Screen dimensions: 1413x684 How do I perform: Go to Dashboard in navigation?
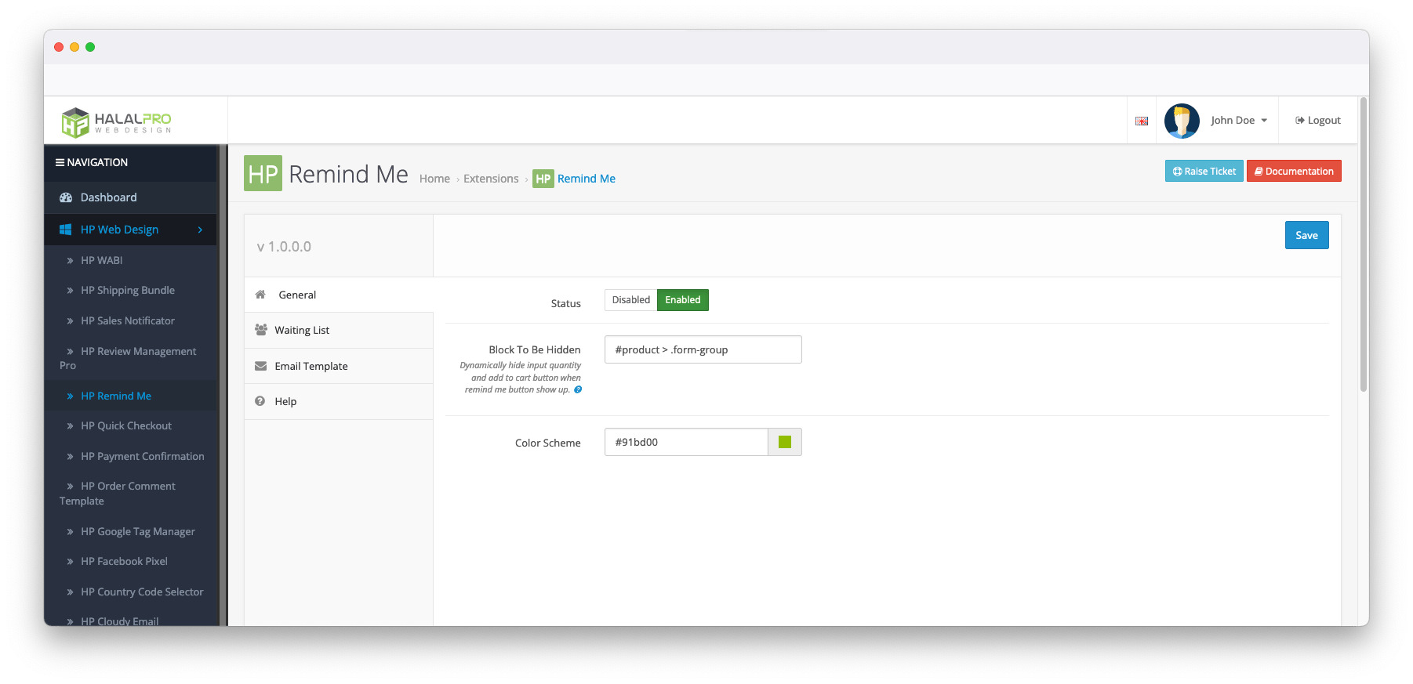click(130, 197)
